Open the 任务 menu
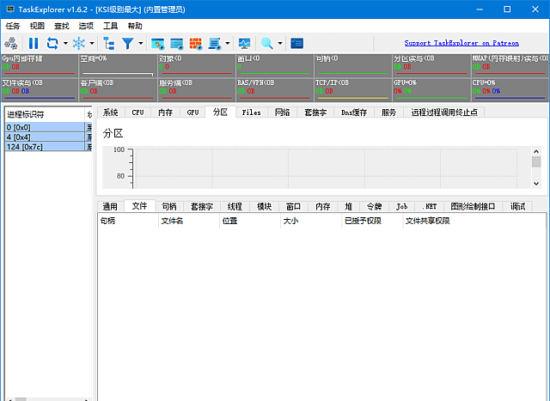The image size is (550, 401). point(13,26)
